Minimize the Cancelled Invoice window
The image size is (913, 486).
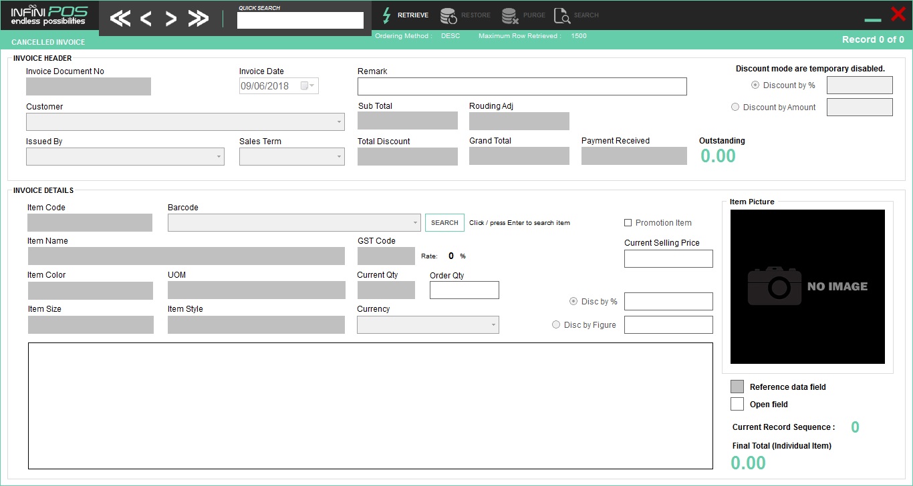873,20
